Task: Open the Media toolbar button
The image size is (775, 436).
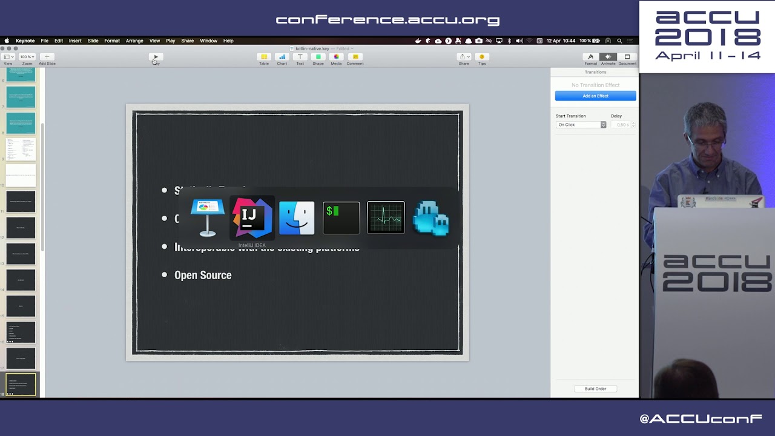Action: 336,57
